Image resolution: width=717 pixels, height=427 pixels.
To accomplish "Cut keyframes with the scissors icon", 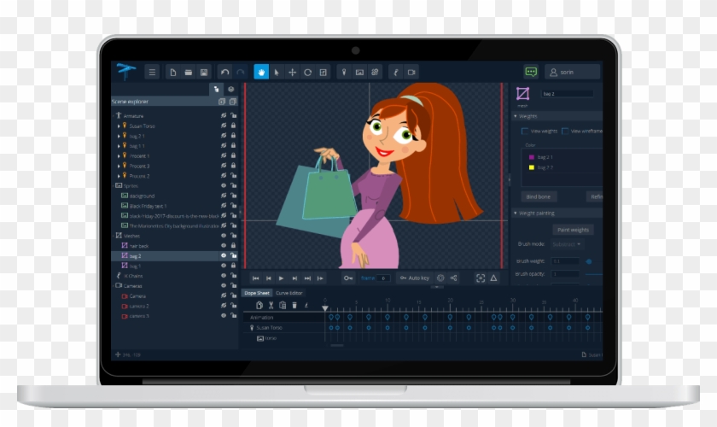I will 271,305.
